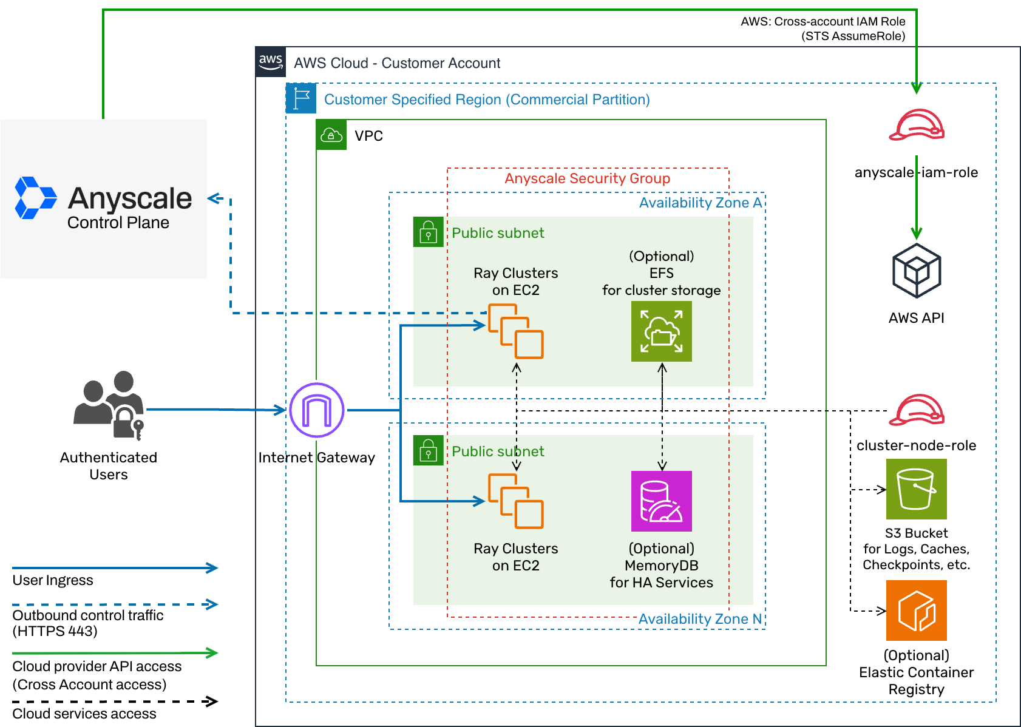Screen dimensions: 1021x727
Task: Select the VPC cloud icon
Action: coord(331,135)
